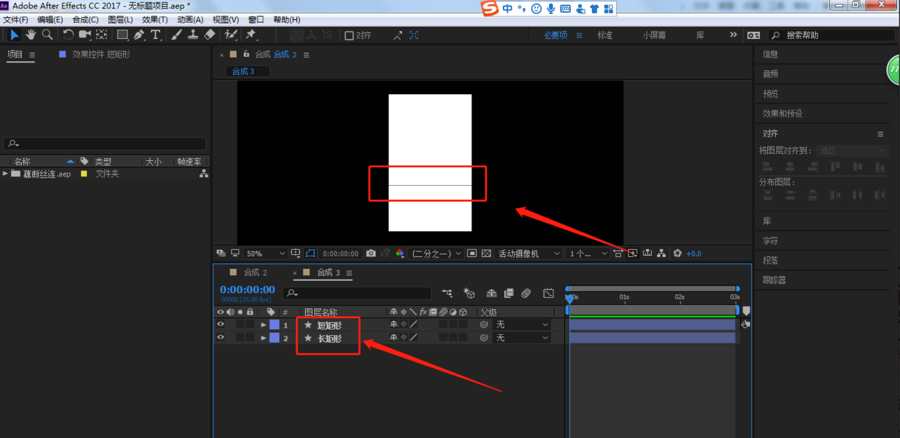The image size is (900, 438).
Task: Toggle the fast previews button
Action: click(x=633, y=253)
